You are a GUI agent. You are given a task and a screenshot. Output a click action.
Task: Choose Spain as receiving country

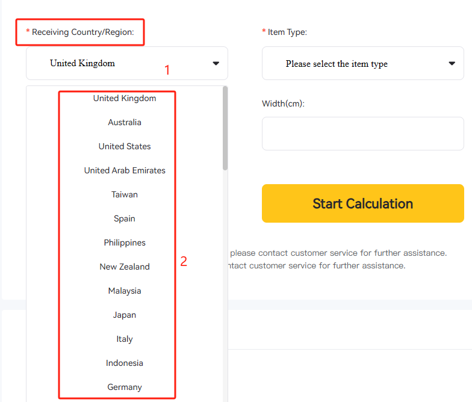point(125,218)
